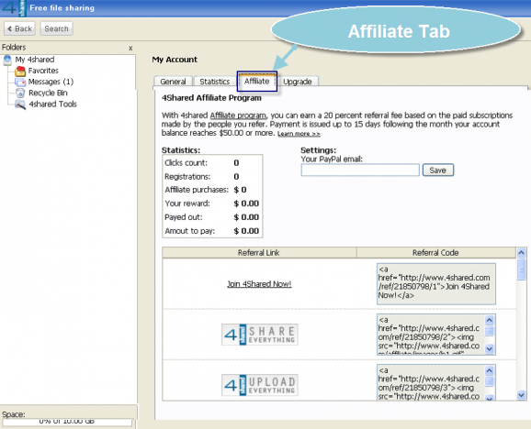Click the Amout to pay $ 0.00 value
Viewport: 531px width, 429px height.
coord(246,231)
